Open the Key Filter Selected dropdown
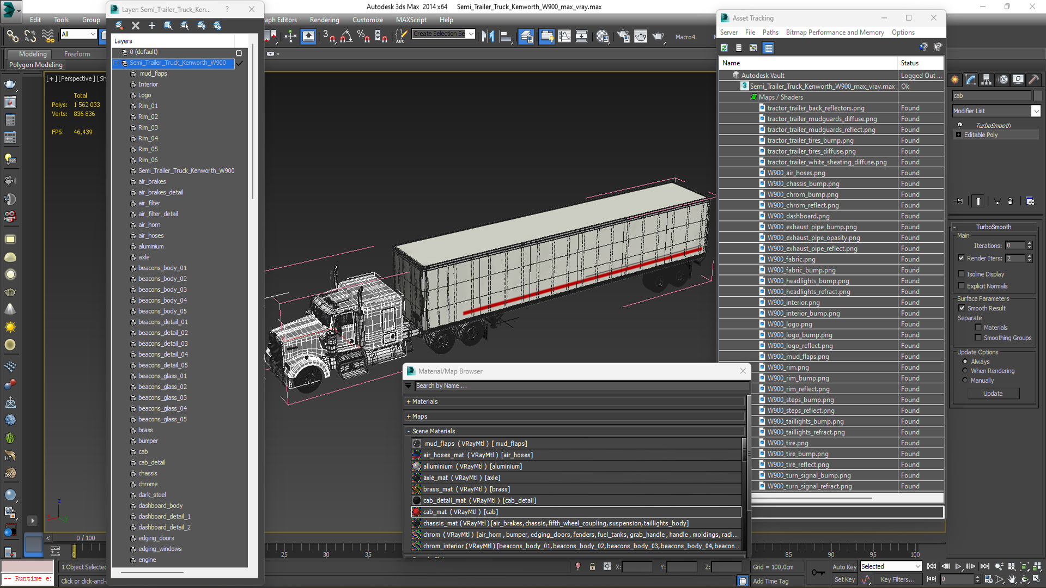The image size is (1046, 588). 917,566
